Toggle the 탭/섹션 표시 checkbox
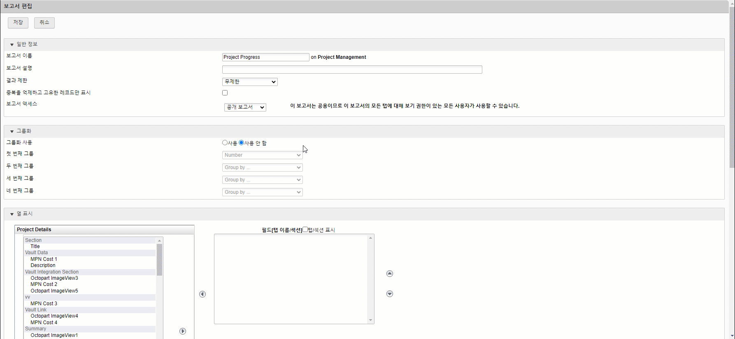Viewport: 735px width, 339px height. pyautogui.click(x=305, y=230)
